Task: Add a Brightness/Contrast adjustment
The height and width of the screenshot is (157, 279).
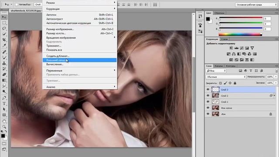Action: pyautogui.click(x=231, y=48)
